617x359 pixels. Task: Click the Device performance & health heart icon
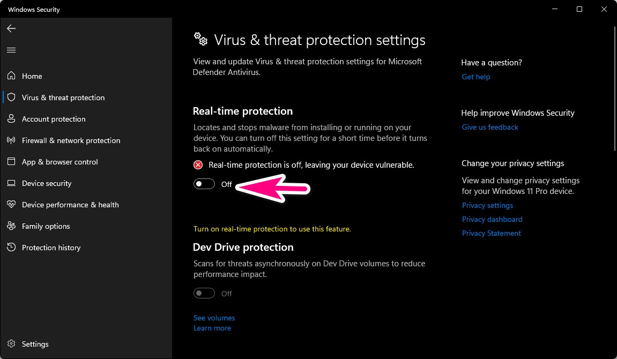[11, 205]
